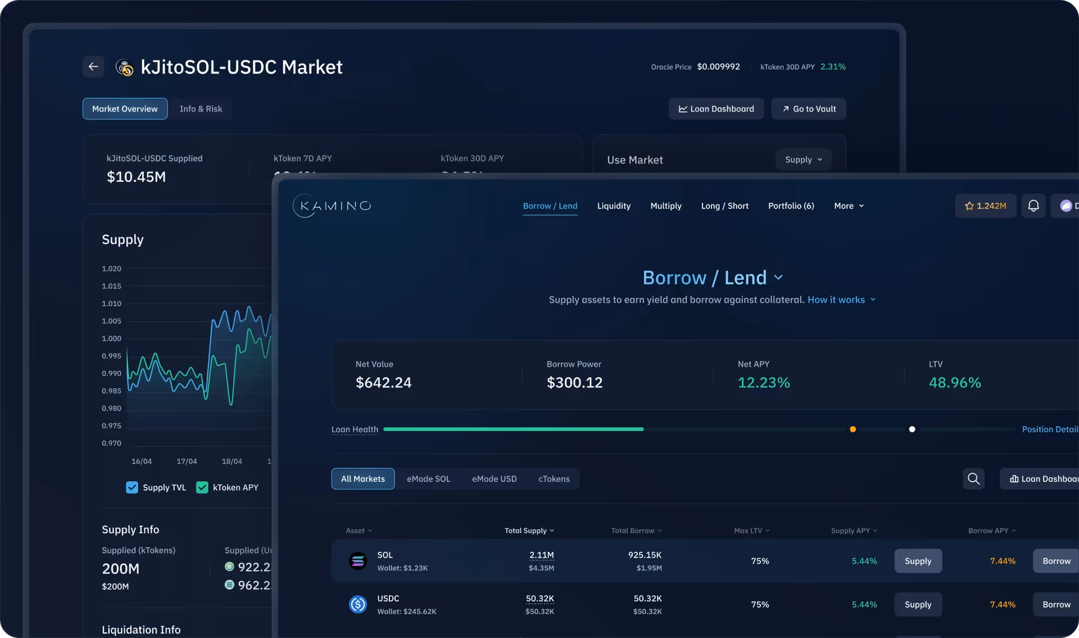The height and width of the screenshot is (638, 1079).
Task: Click Borrow in the SOL row
Action: [x=1056, y=560]
